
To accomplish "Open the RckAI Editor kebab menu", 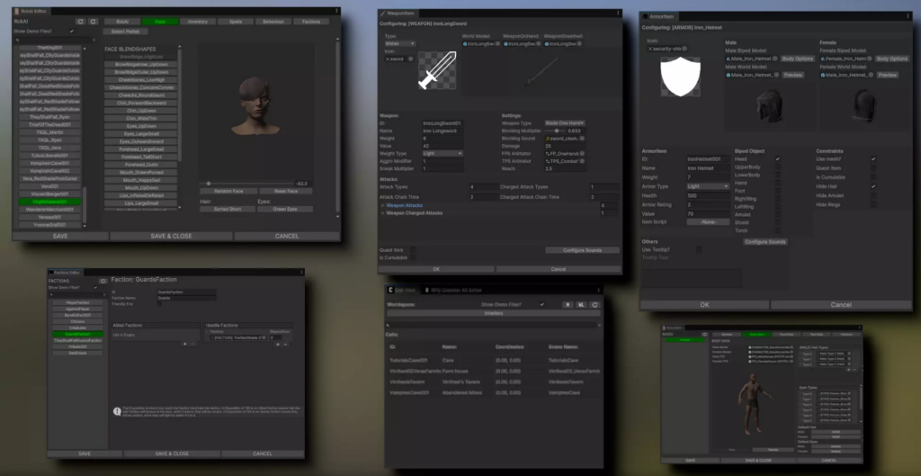I will pos(338,11).
